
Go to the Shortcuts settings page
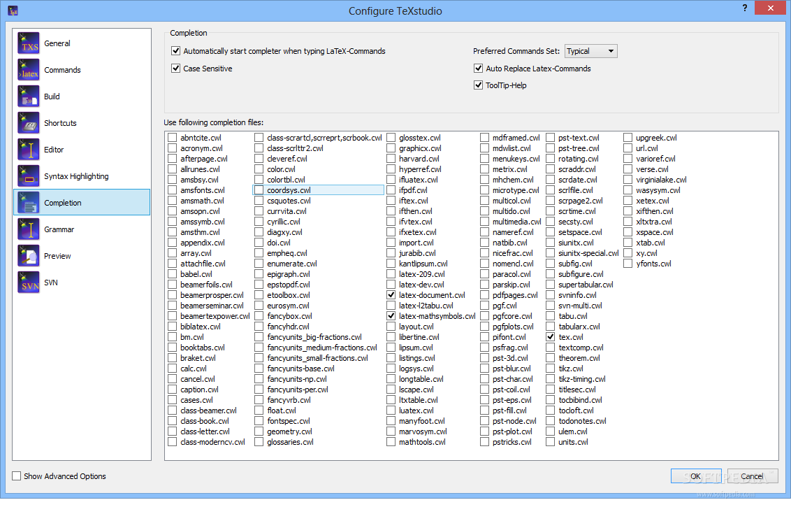(x=82, y=122)
